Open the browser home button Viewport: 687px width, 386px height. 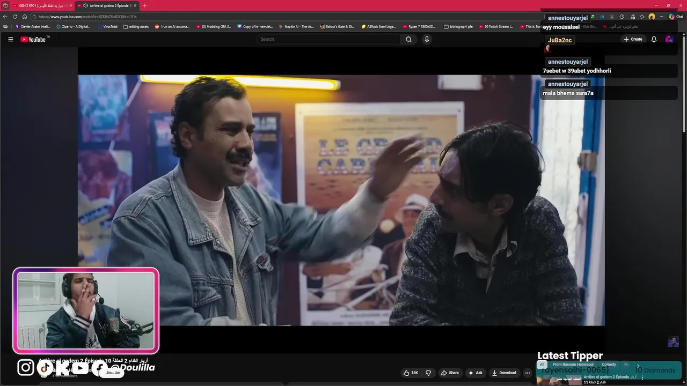coord(24,17)
